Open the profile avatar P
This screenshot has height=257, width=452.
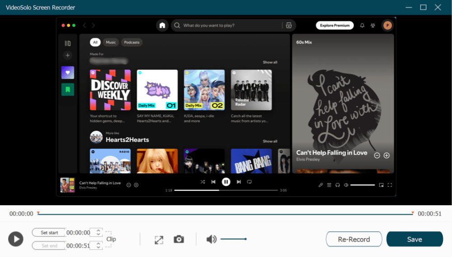tap(387, 25)
